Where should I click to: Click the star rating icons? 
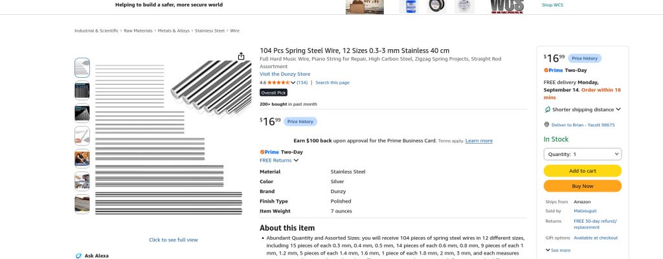click(278, 82)
